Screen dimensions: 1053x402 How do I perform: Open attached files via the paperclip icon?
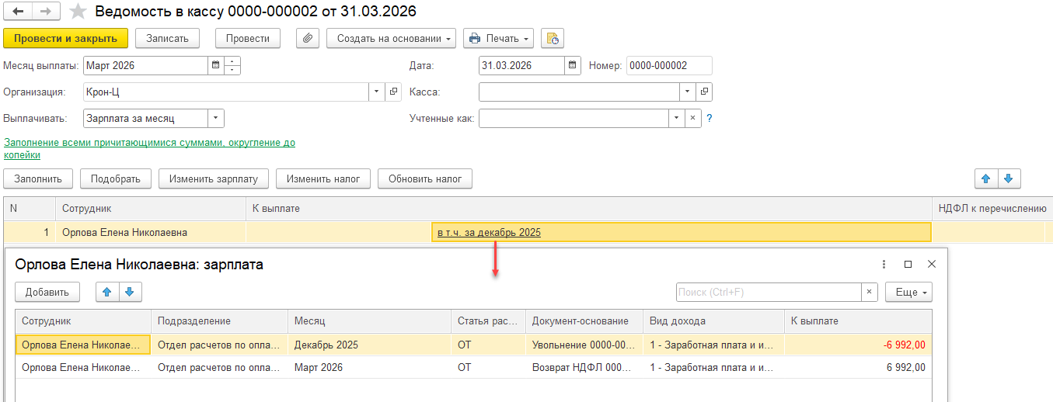click(x=309, y=38)
